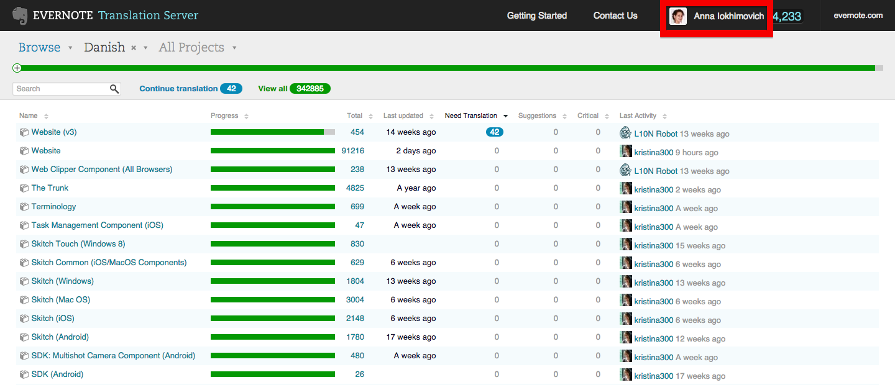This screenshot has width=895, height=385.
Task: Expand the Browse dropdown arrow
Action: coord(70,48)
